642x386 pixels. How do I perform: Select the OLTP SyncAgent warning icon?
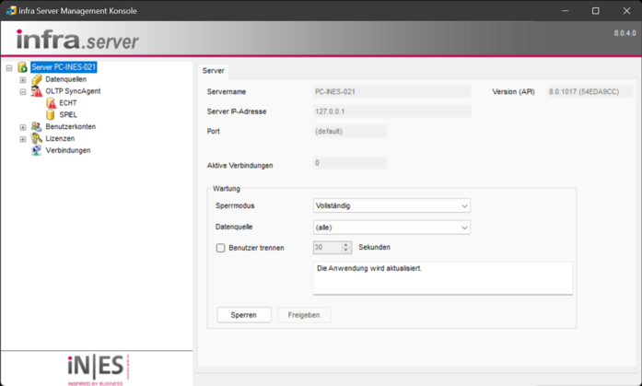click(37, 92)
